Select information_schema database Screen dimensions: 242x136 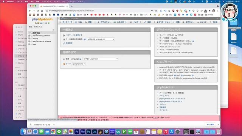click(x=41, y=36)
